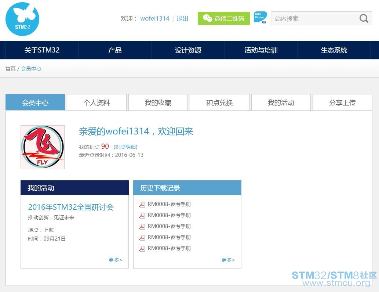379x292 pixels.
Task: Select the 会员中心 tab
Action: (x=35, y=102)
